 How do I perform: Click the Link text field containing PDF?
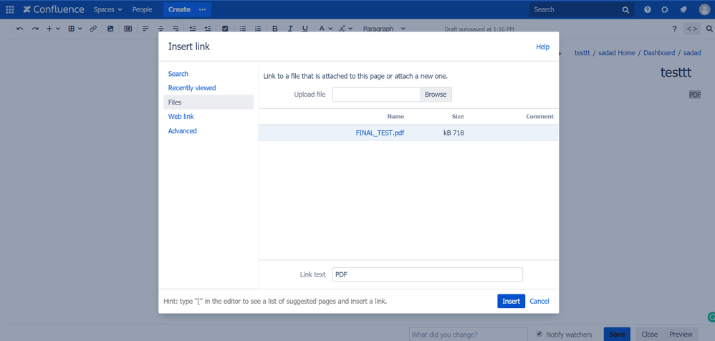click(x=428, y=274)
